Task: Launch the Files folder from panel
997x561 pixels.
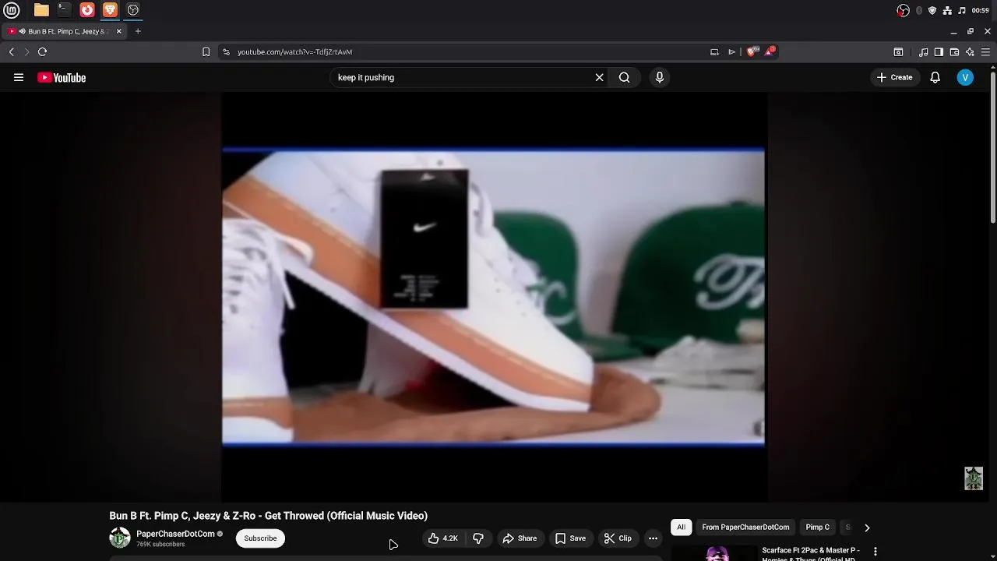Action: (41, 10)
